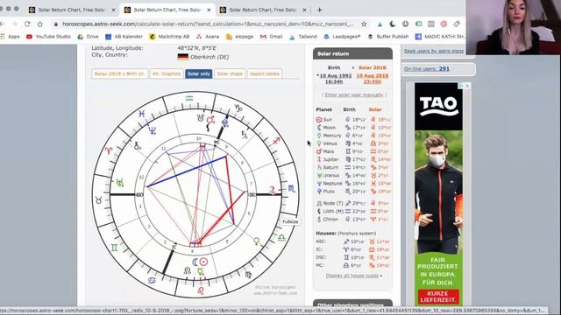Click the Sun row label
The width and height of the screenshot is (561, 315).
click(328, 120)
